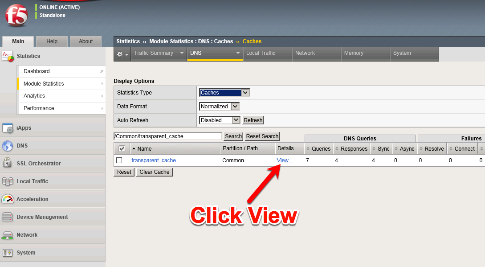Click the Clear Cache button
485x267 pixels.
click(155, 172)
